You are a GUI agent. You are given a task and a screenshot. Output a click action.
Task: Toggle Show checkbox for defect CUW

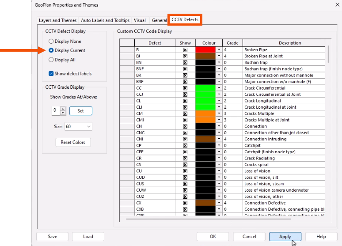pyautogui.click(x=185, y=190)
